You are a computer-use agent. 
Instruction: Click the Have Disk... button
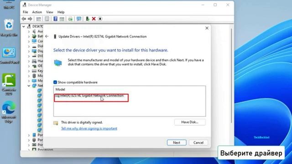pyautogui.click(x=190, y=122)
